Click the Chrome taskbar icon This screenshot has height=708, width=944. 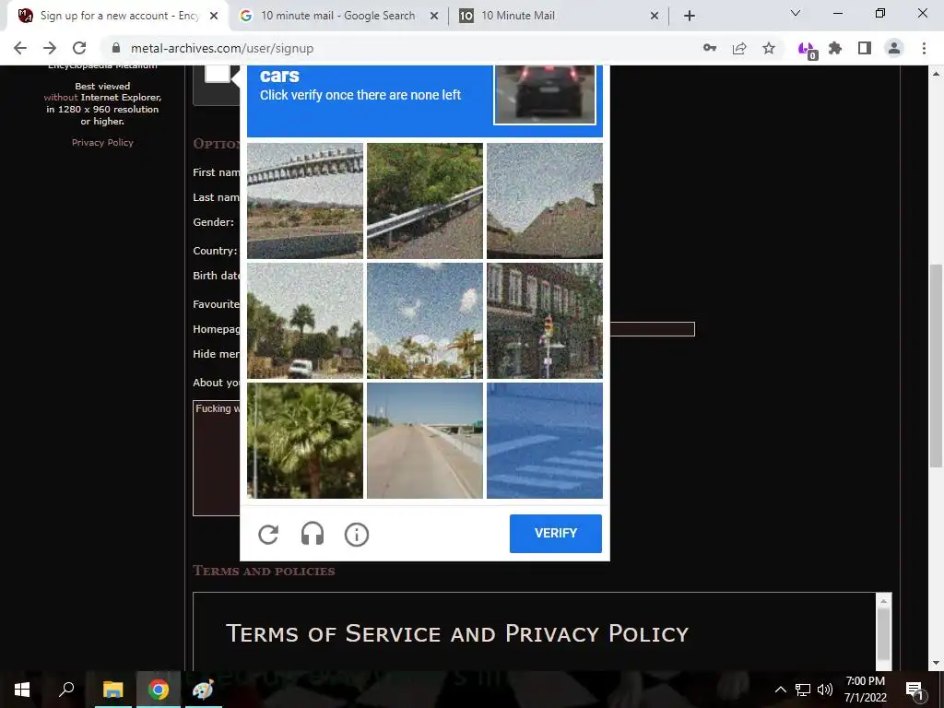click(159, 690)
